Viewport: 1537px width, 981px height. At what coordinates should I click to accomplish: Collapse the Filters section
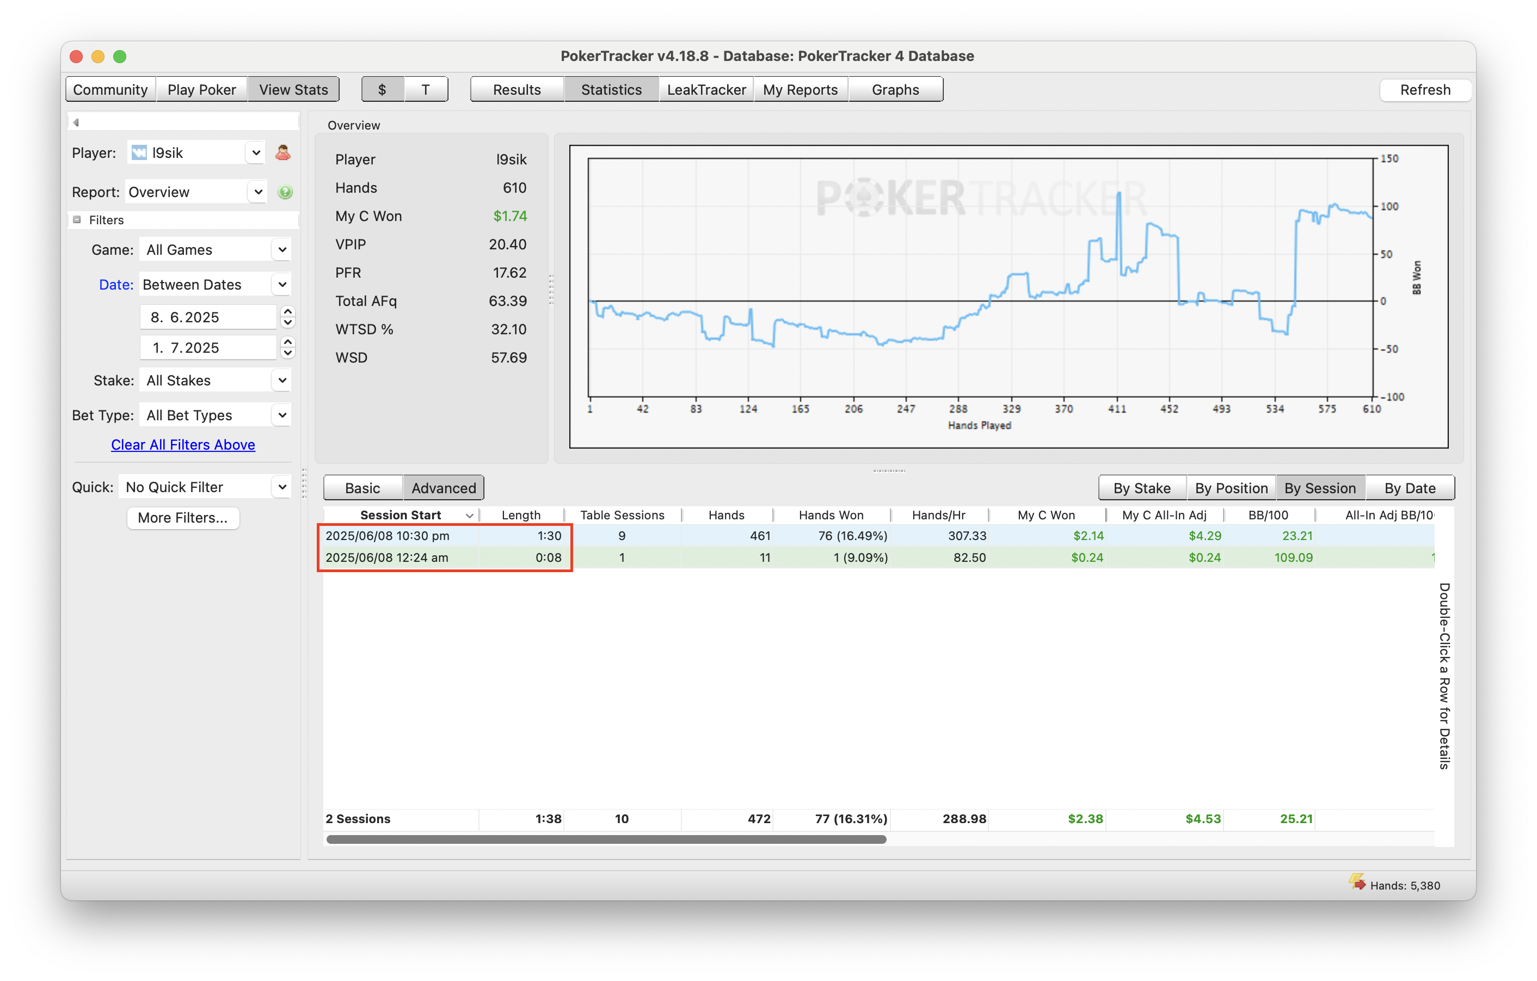77,220
